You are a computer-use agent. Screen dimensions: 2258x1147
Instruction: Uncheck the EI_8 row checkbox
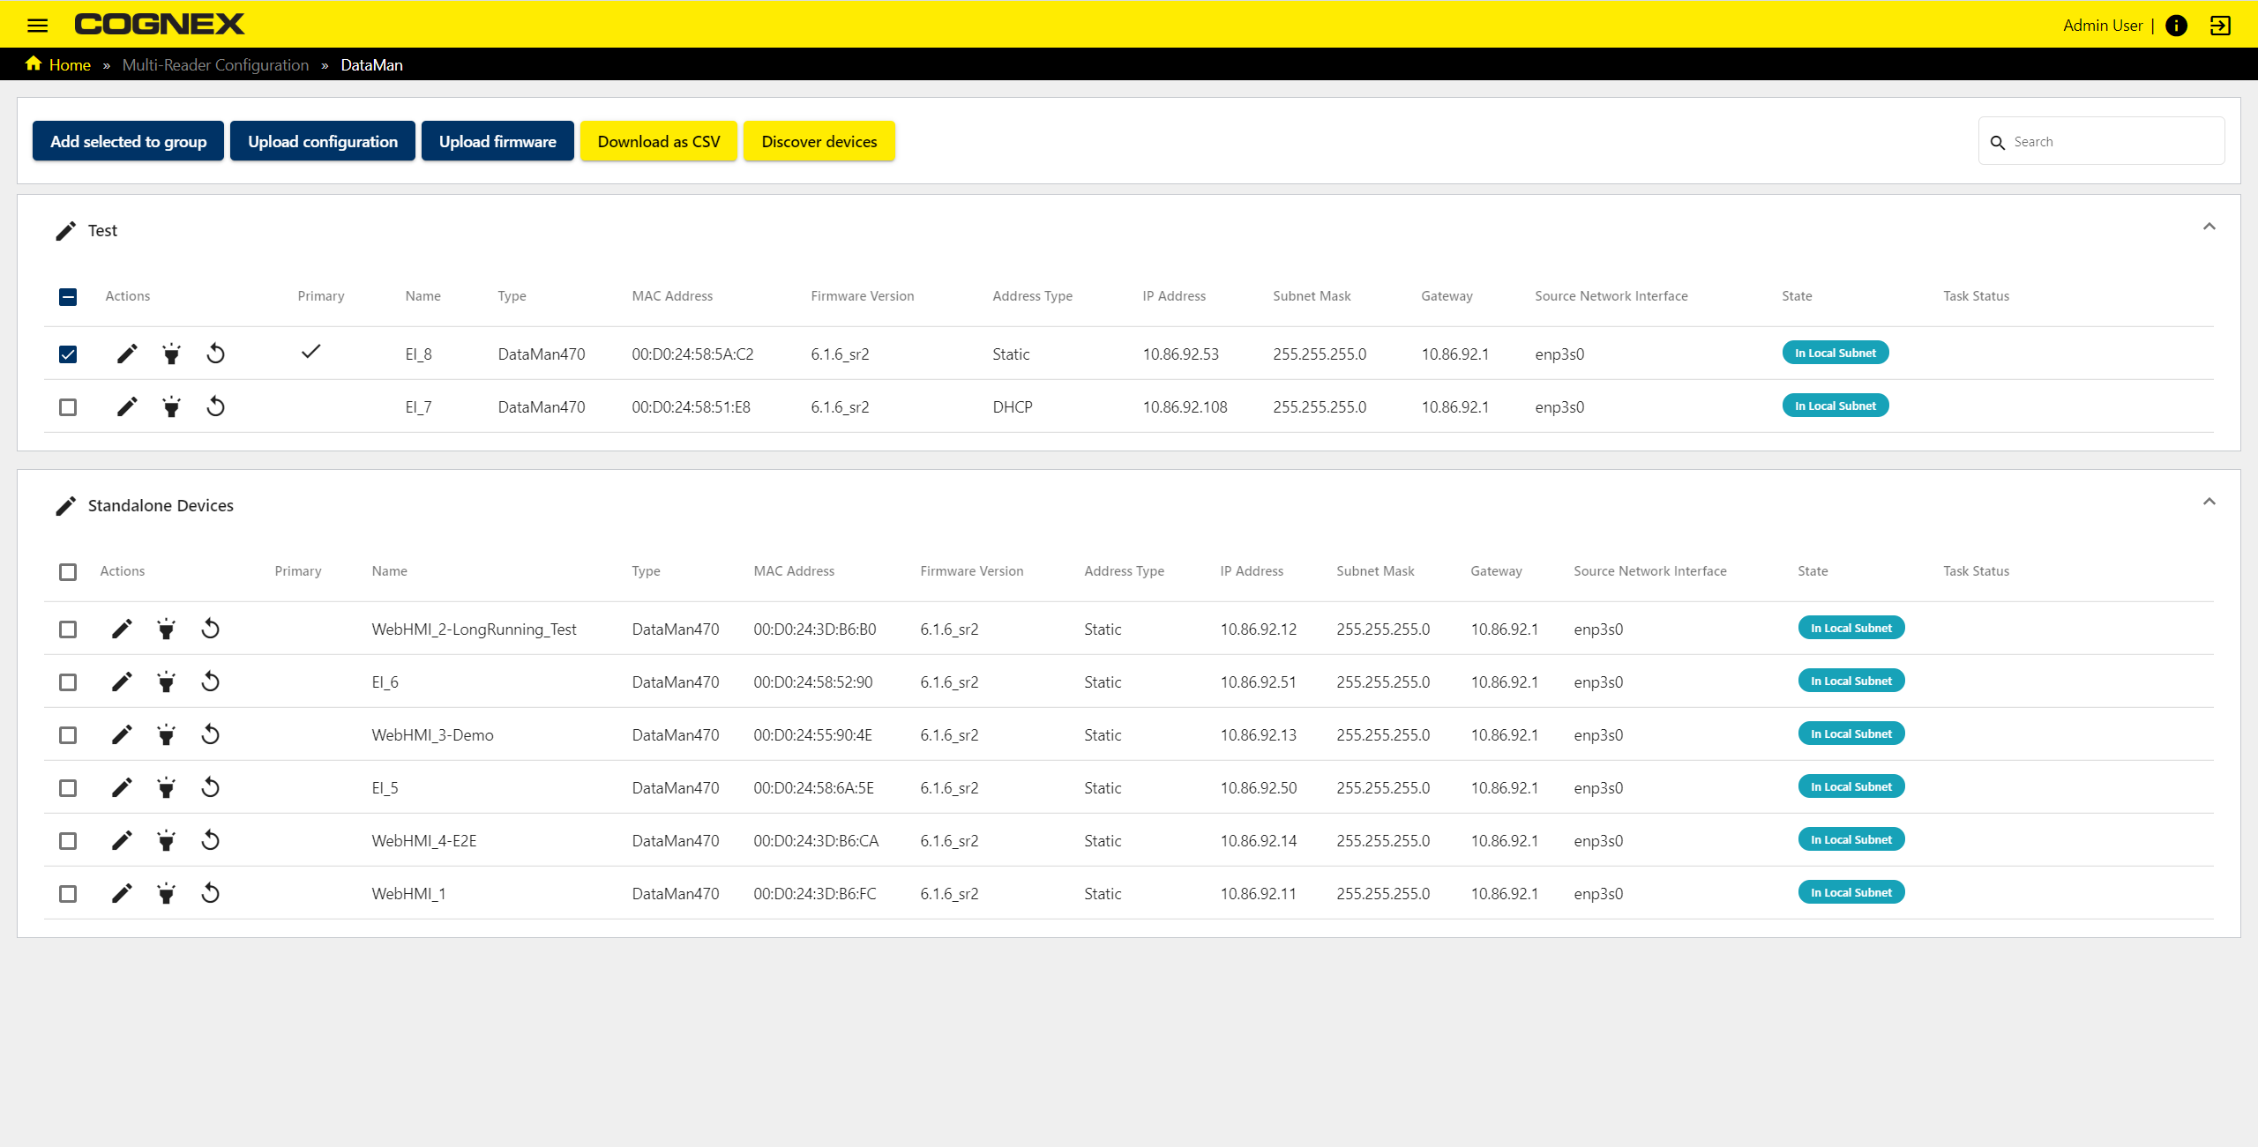pyautogui.click(x=68, y=354)
